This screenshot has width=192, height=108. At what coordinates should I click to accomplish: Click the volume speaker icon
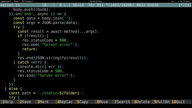point(181,1)
